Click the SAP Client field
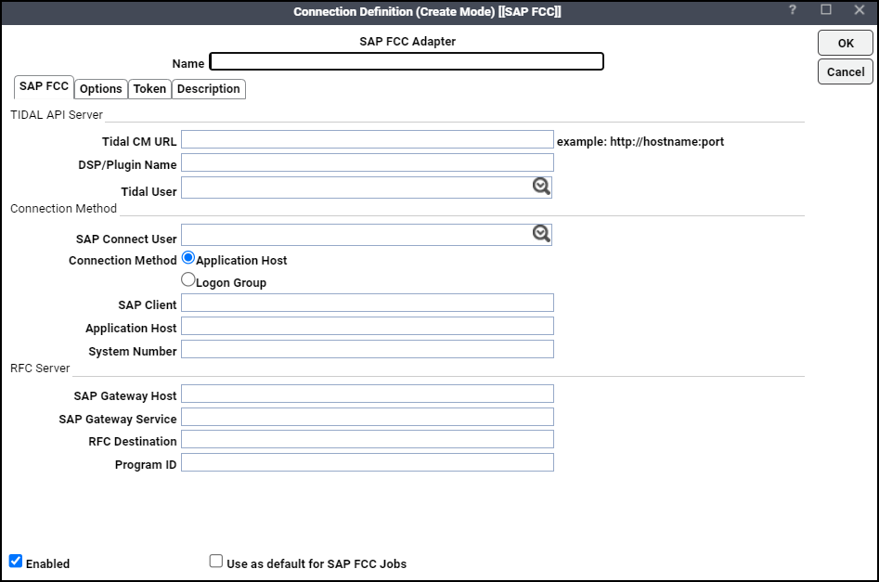The height and width of the screenshot is (582, 879). coord(368,303)
